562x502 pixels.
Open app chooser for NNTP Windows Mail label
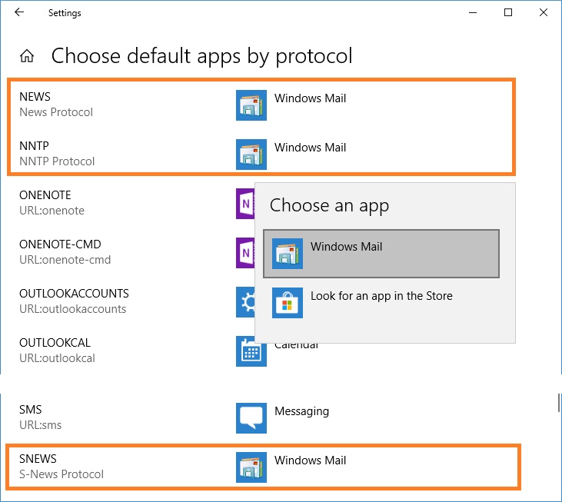(310, 148)
